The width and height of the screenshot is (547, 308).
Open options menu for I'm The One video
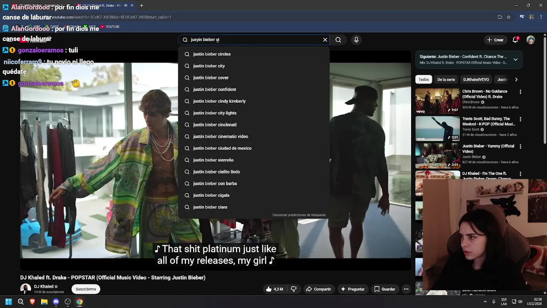pyautogui.click(x=520, y=174)
